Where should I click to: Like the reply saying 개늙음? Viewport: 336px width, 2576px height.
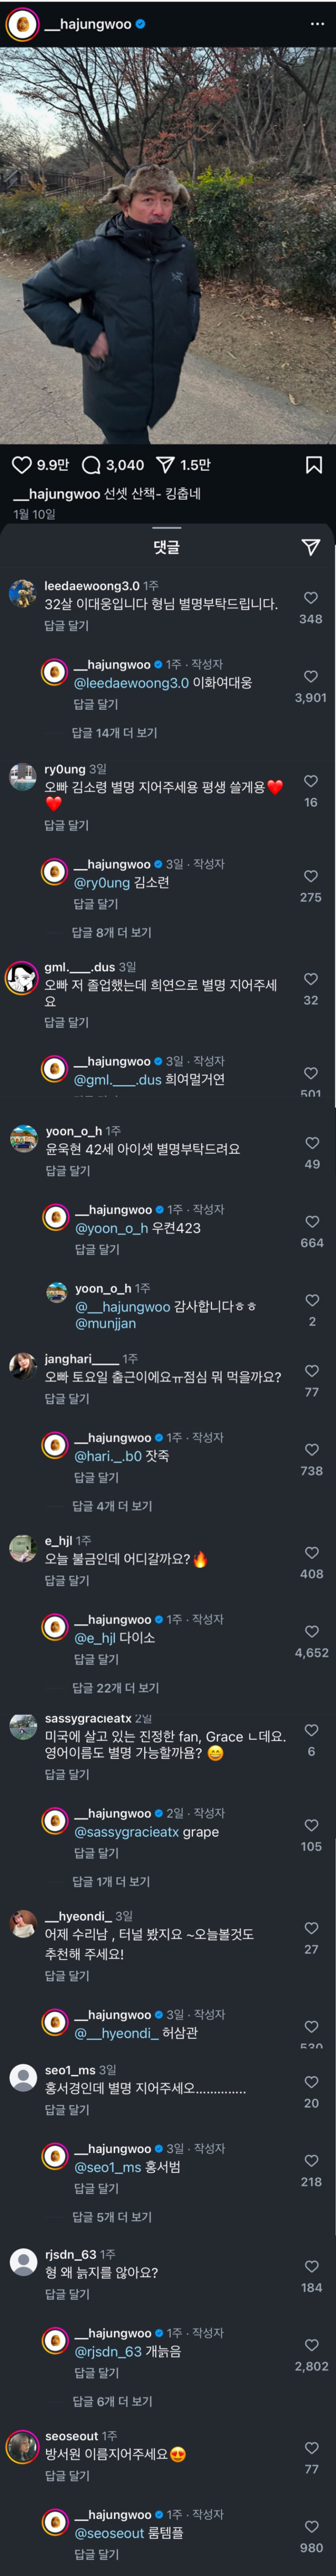pos(310,2345)
